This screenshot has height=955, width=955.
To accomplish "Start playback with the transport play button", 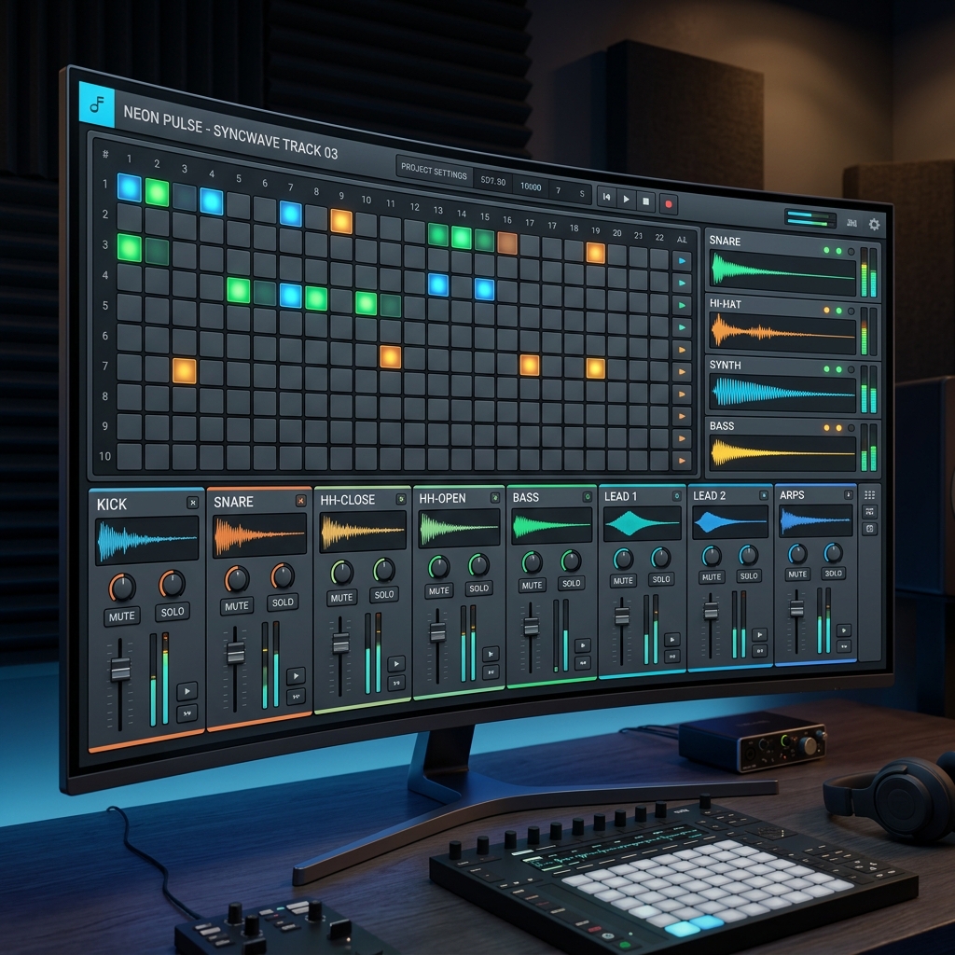I will click(626, 200).
